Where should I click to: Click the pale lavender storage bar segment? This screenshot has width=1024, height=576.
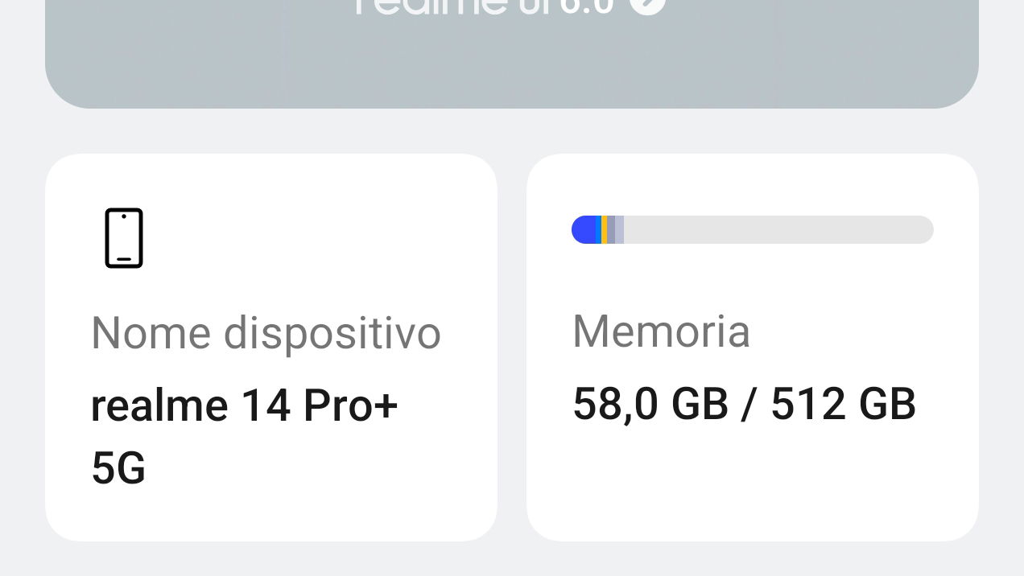tap(619, 230)
